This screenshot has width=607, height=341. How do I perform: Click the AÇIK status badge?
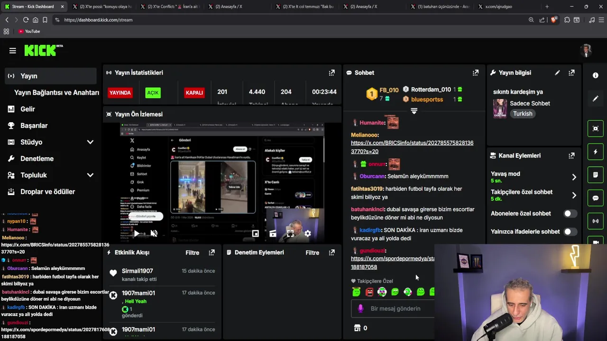[153, 92]
